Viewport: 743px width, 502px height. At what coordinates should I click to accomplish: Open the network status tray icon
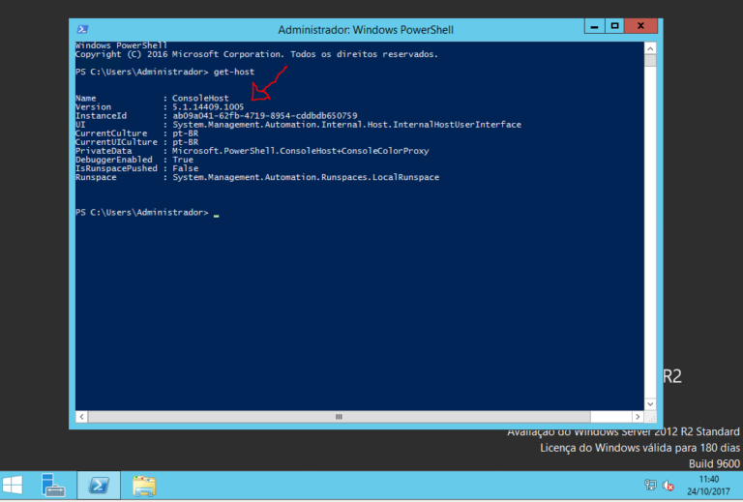(x=650, y=486)
